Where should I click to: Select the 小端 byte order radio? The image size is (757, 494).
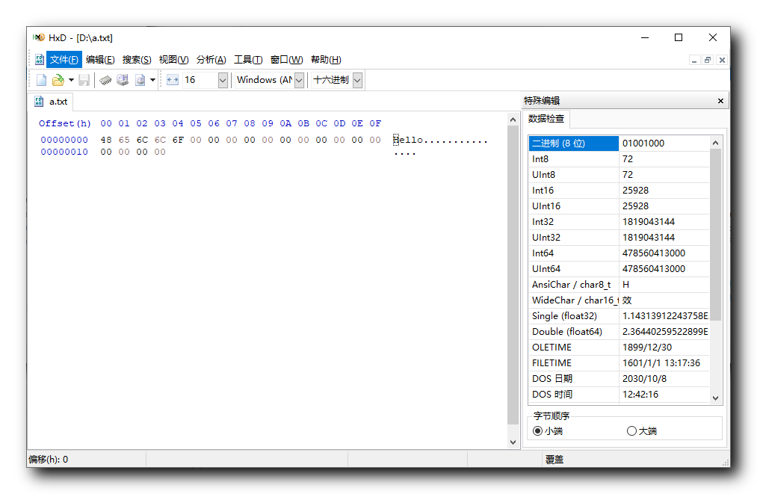point(548,430)
